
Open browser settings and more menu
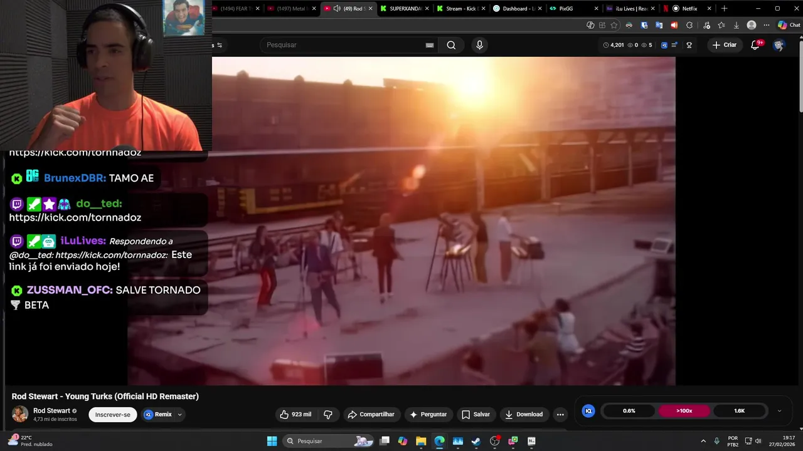[x=766, y=25]
